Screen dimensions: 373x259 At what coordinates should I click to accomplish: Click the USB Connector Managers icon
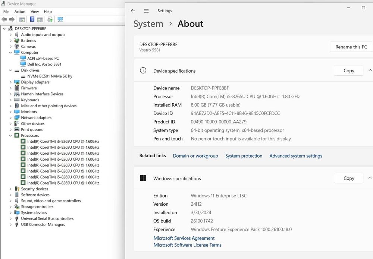(x=17, y=224)
